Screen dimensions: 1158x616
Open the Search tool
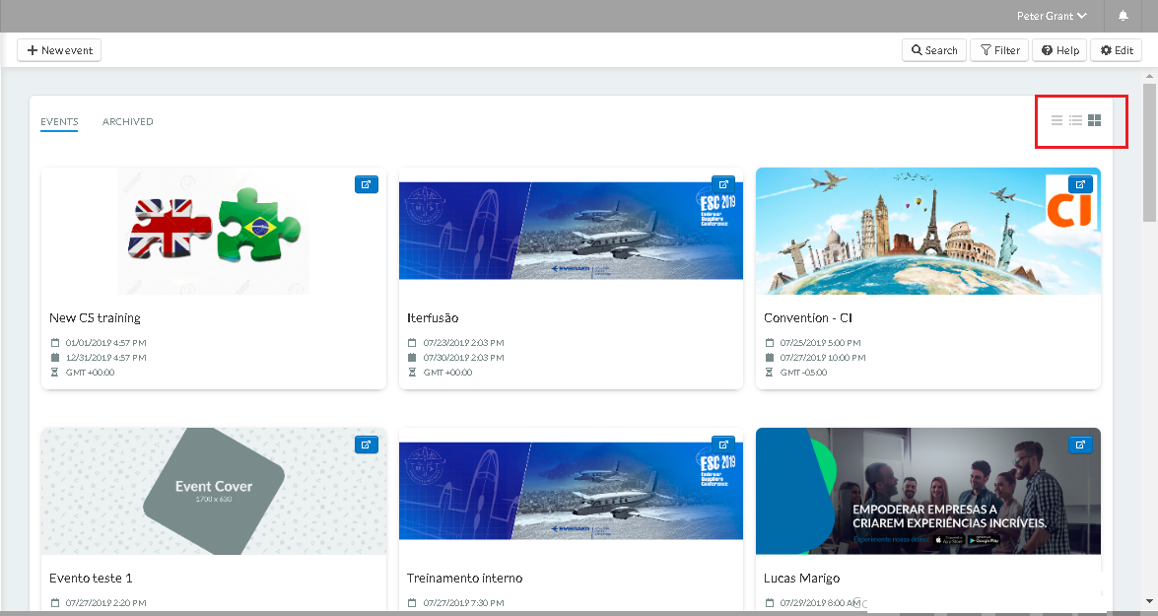(933, 50)
